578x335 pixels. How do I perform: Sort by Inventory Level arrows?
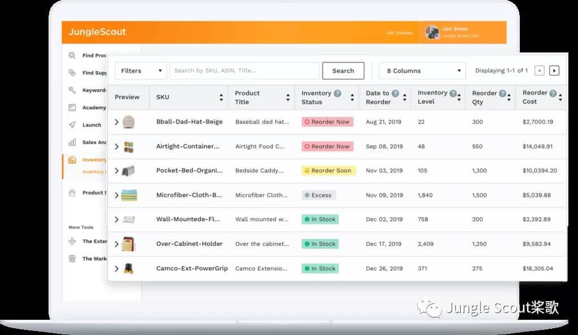(459, 98)
